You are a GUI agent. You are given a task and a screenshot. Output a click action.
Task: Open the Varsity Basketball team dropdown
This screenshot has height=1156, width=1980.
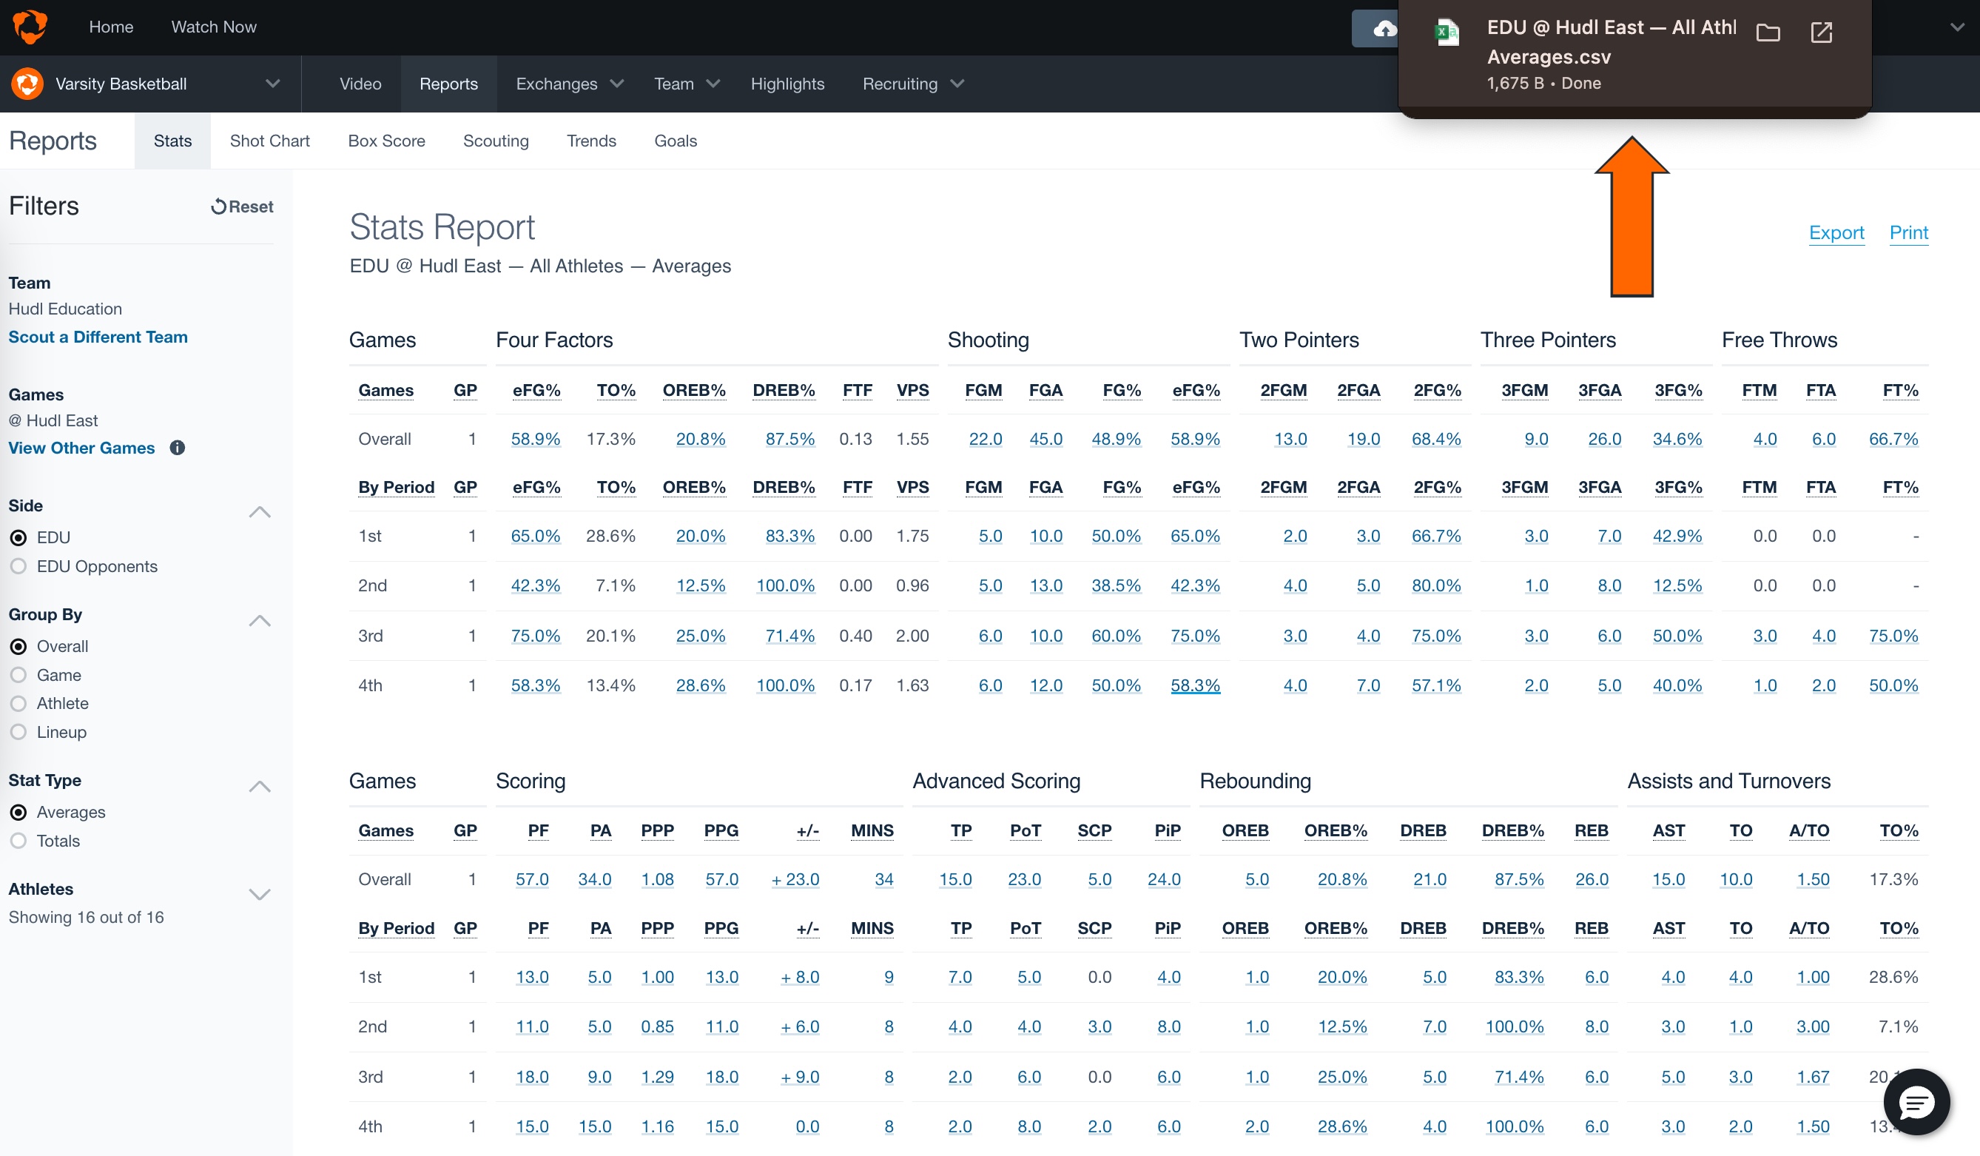[272, 84]
